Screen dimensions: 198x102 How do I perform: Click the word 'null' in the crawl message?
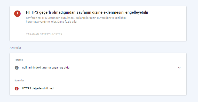(24, 68)
